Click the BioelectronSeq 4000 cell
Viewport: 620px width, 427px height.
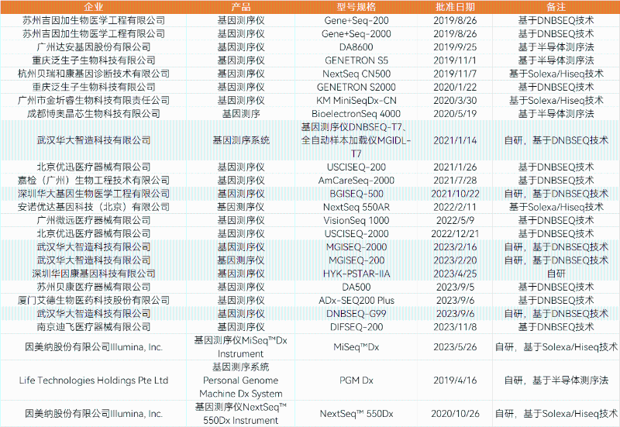tap(356, 114)
